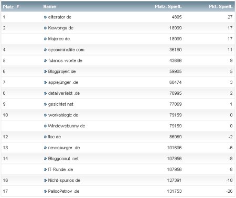236x198 pixels.
Task: Click the arrow icon before newsburger .de
Action: tap(46, 148)
